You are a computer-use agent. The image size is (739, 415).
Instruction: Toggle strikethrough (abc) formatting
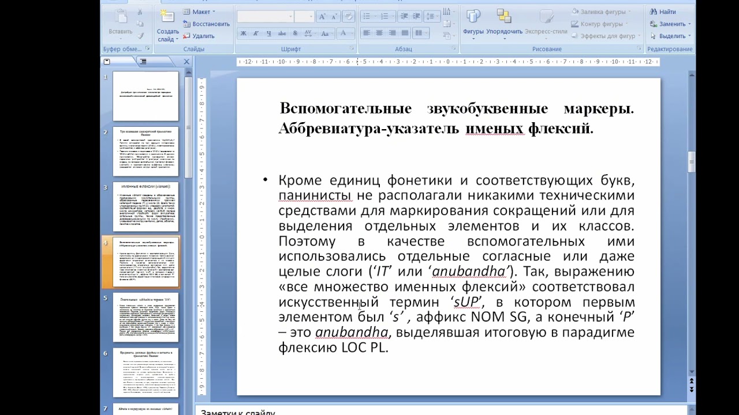click(282, 33)
